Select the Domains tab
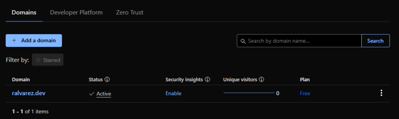The width and height of the screenshot is (399, 119). (24, 12)
